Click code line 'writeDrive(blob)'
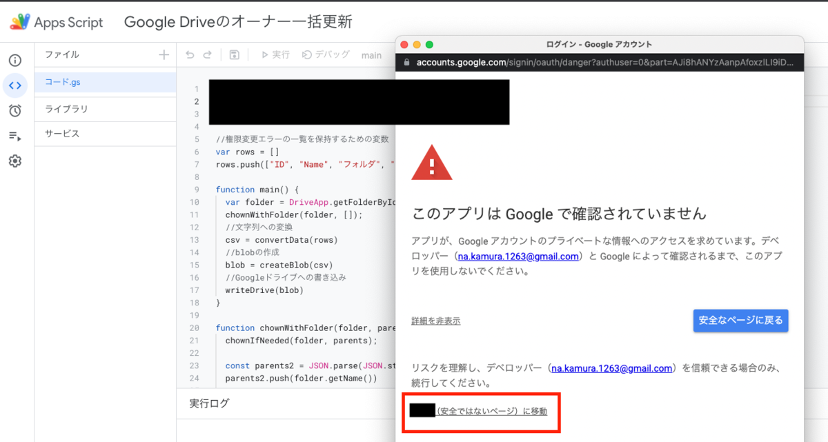This screenshot has height=442, width=828. [264, 290]
